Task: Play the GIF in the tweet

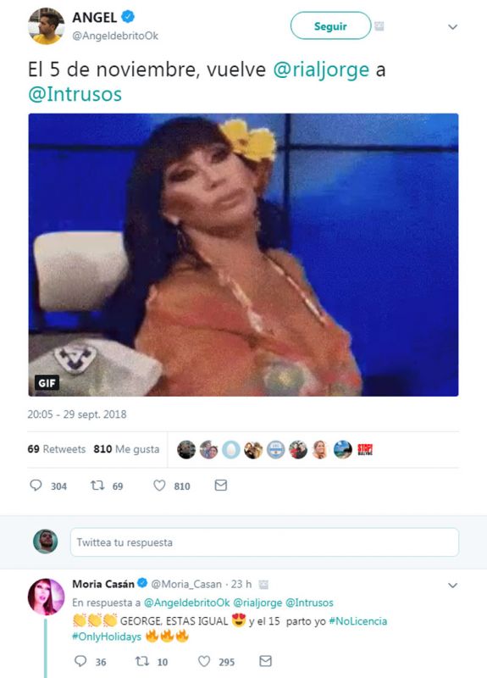Action: [x=243, y=255]
